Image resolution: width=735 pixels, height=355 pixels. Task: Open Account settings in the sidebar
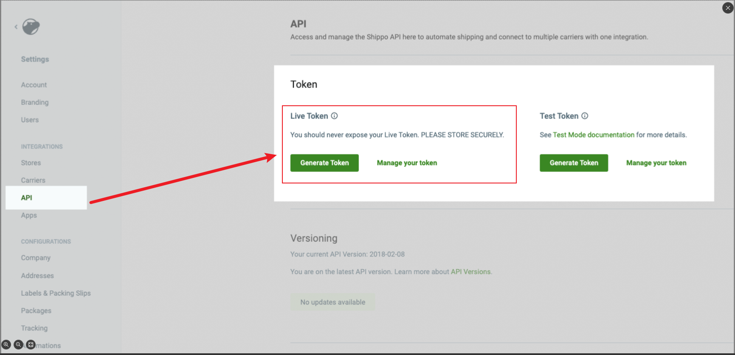(34, 85)
